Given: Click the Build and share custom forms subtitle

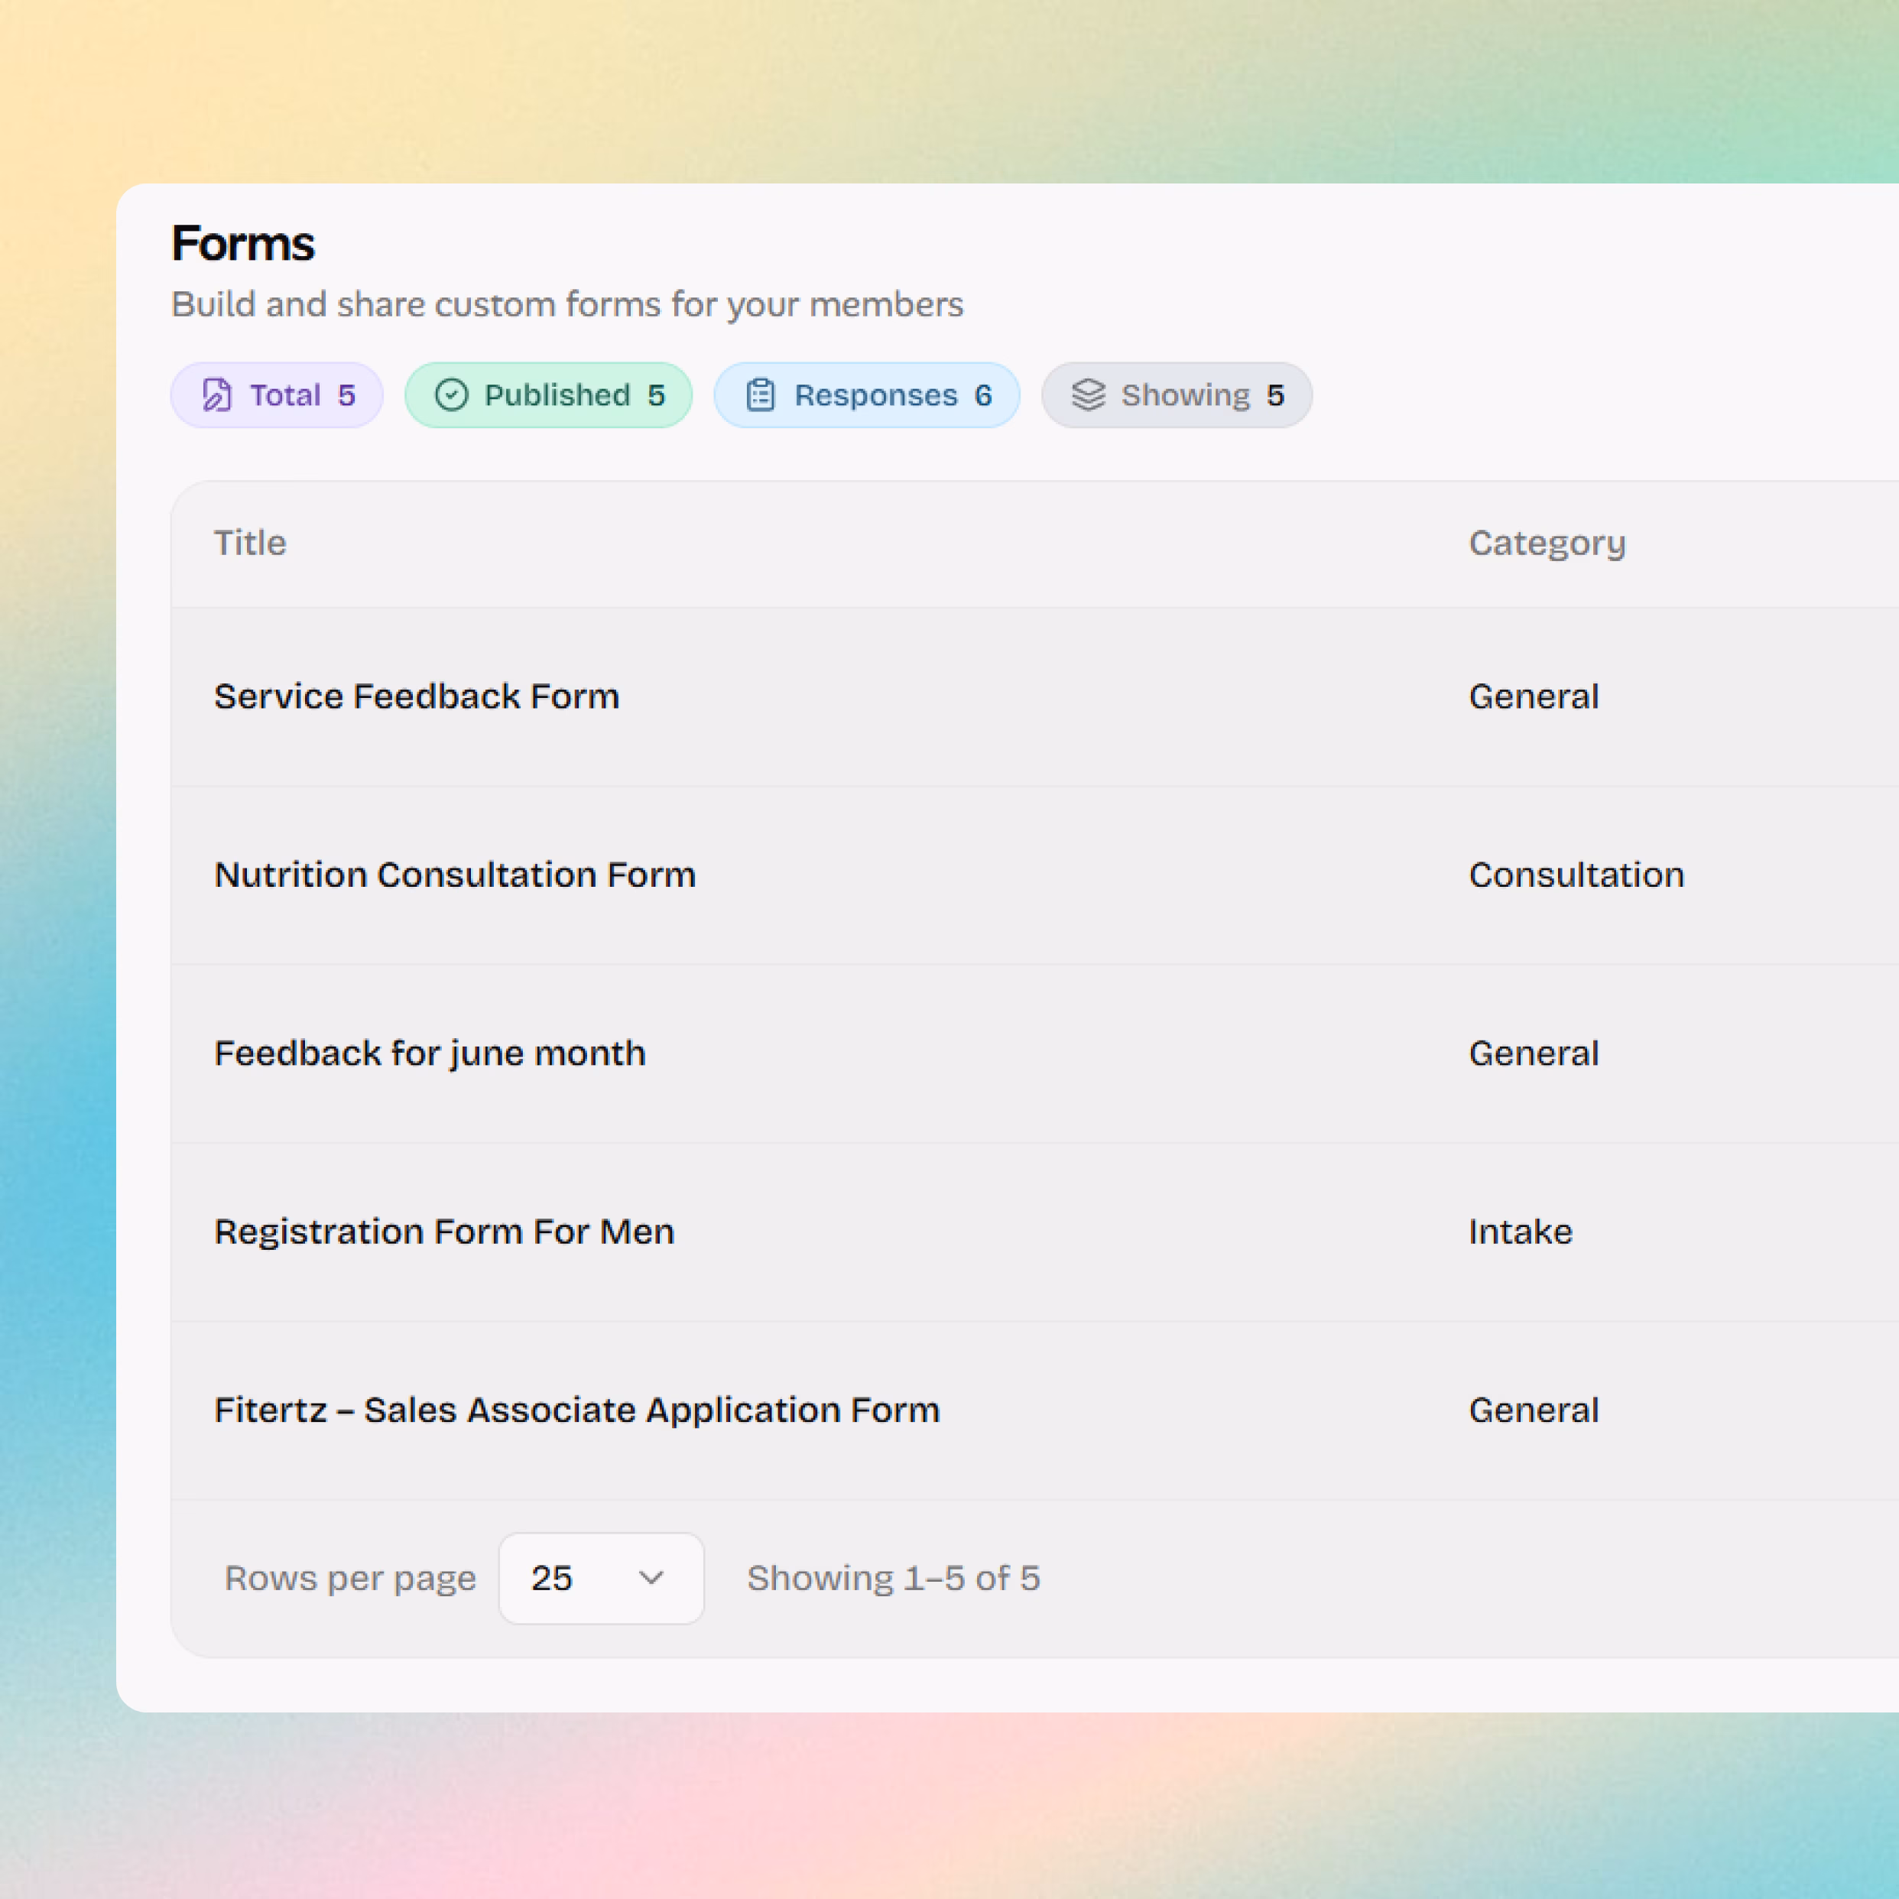Looking at the screenshot, I should [x=567, y=305].
